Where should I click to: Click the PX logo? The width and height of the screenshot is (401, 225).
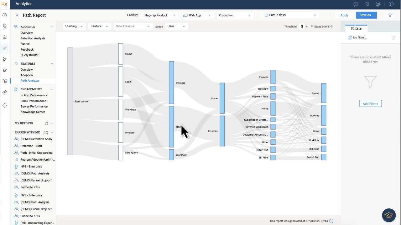pos(4,4)
